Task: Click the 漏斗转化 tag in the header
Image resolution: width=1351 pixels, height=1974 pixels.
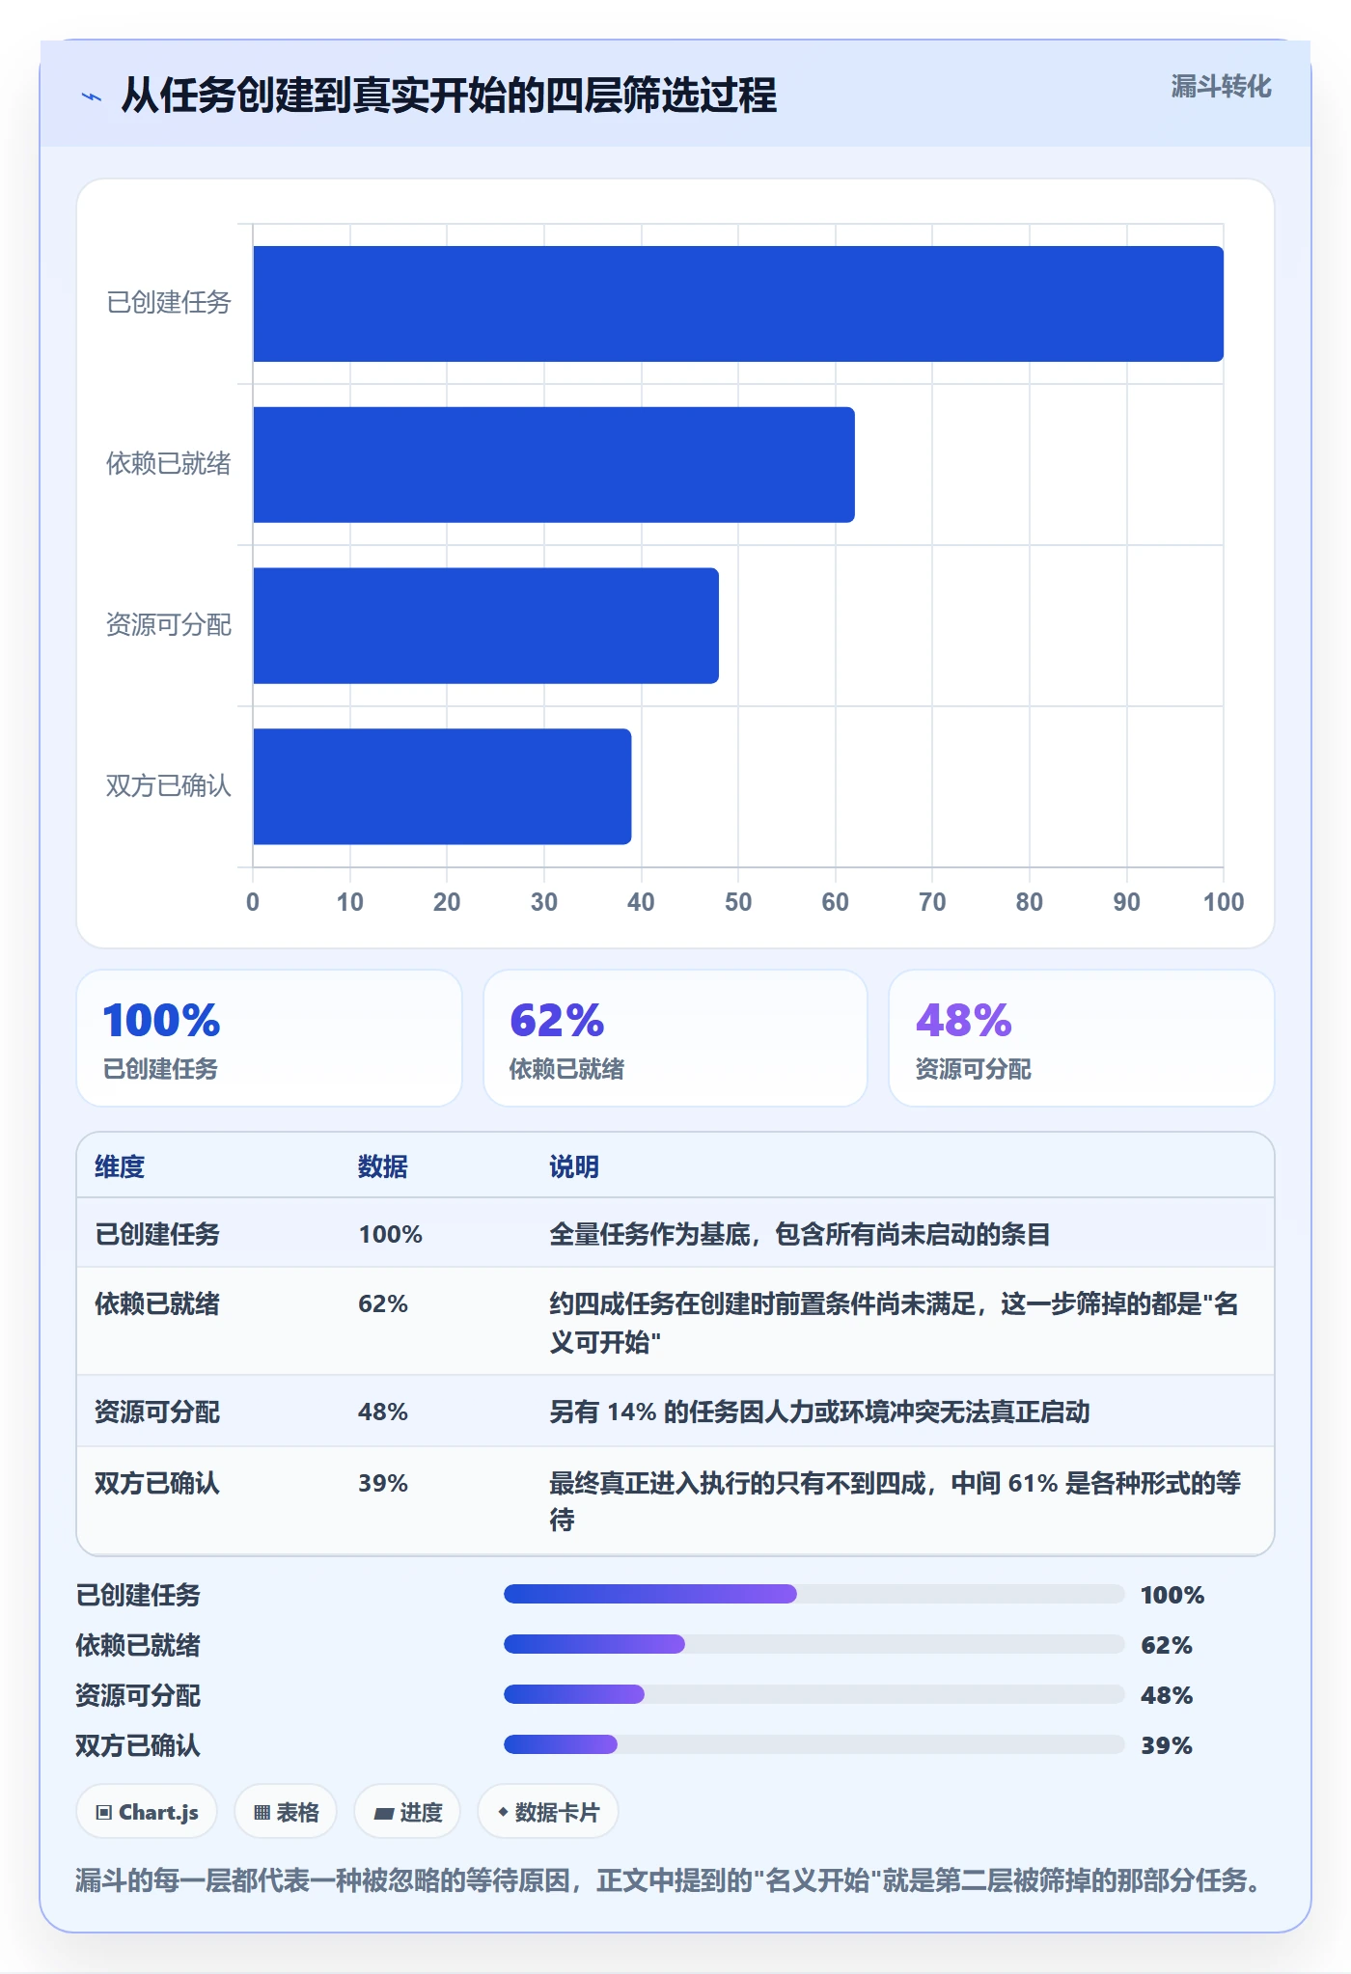Action: (1221, 87)
